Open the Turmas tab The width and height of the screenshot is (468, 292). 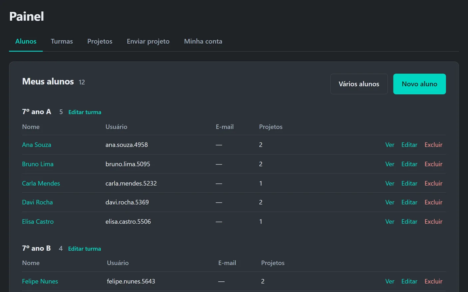tap(62, 41)
